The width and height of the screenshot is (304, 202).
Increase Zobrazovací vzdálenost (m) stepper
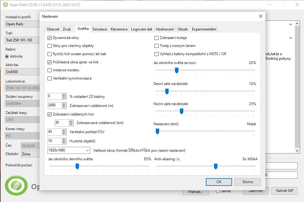pyautogui.click(x=64, y=104)
